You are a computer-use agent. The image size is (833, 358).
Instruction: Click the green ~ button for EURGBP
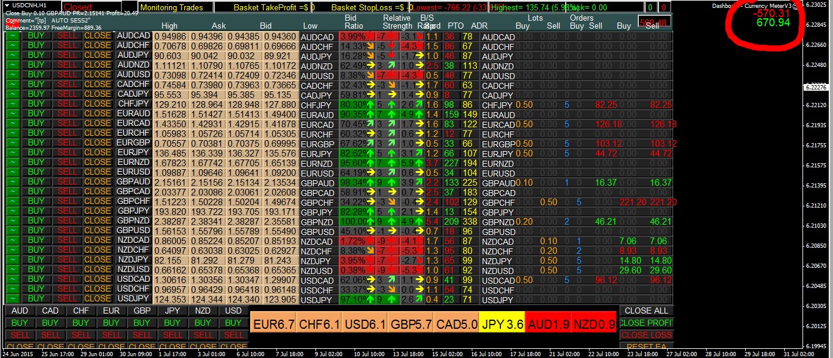(x=12, y=143)
